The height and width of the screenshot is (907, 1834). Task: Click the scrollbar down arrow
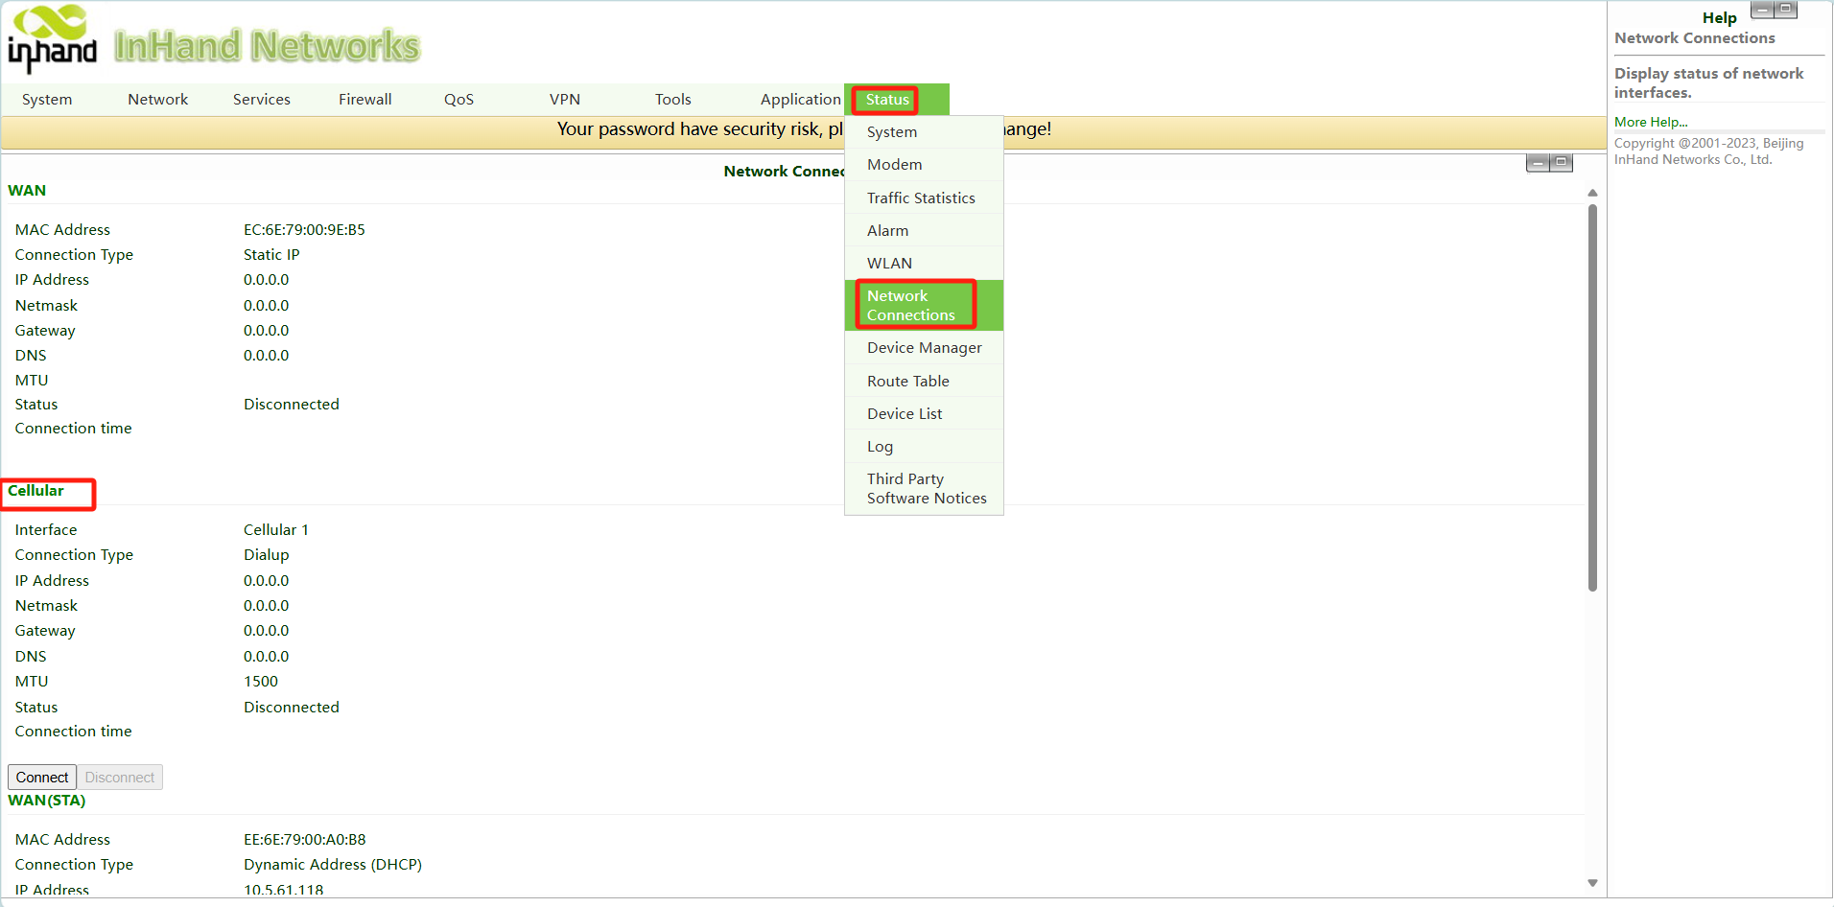pos(1592,883)
